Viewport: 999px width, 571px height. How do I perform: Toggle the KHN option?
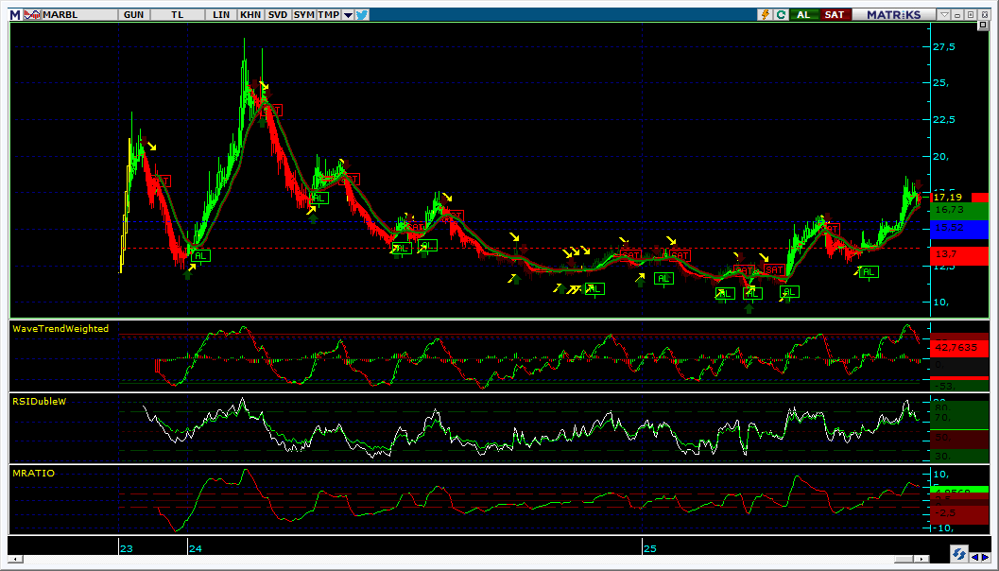click(x=250, y=15)
